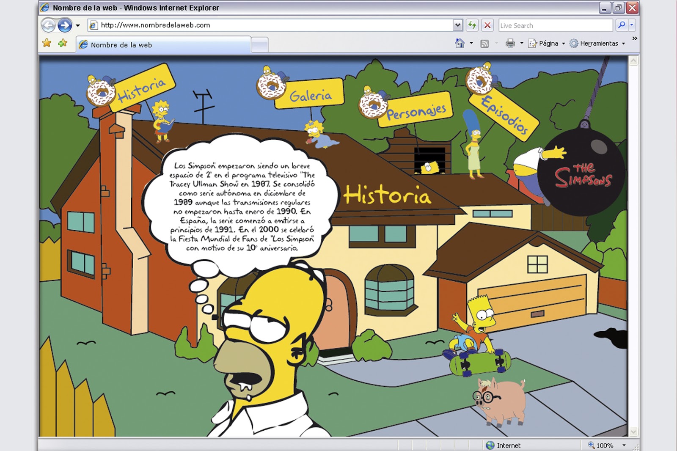Open the Favorites Center star icon

click(x=46, y=43)
